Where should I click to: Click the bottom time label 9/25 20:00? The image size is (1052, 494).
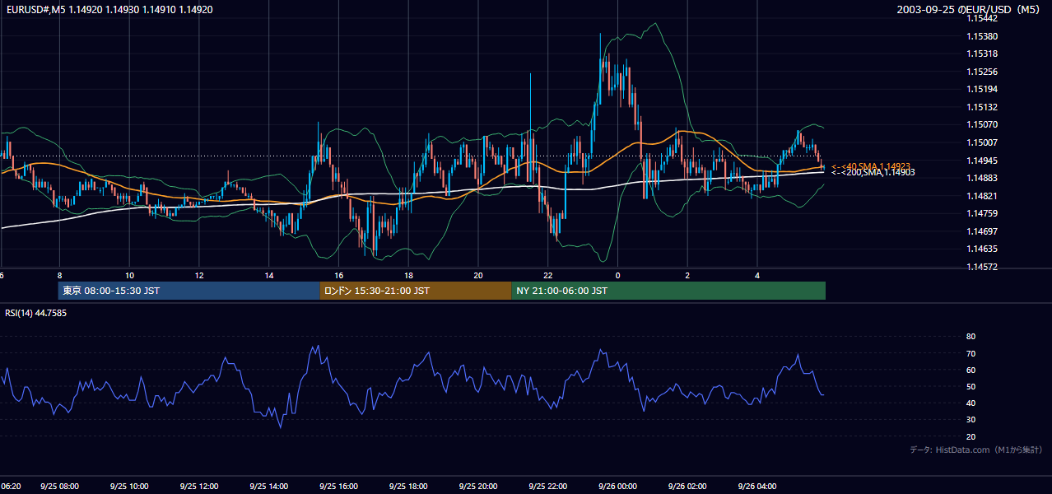point(478,487)
